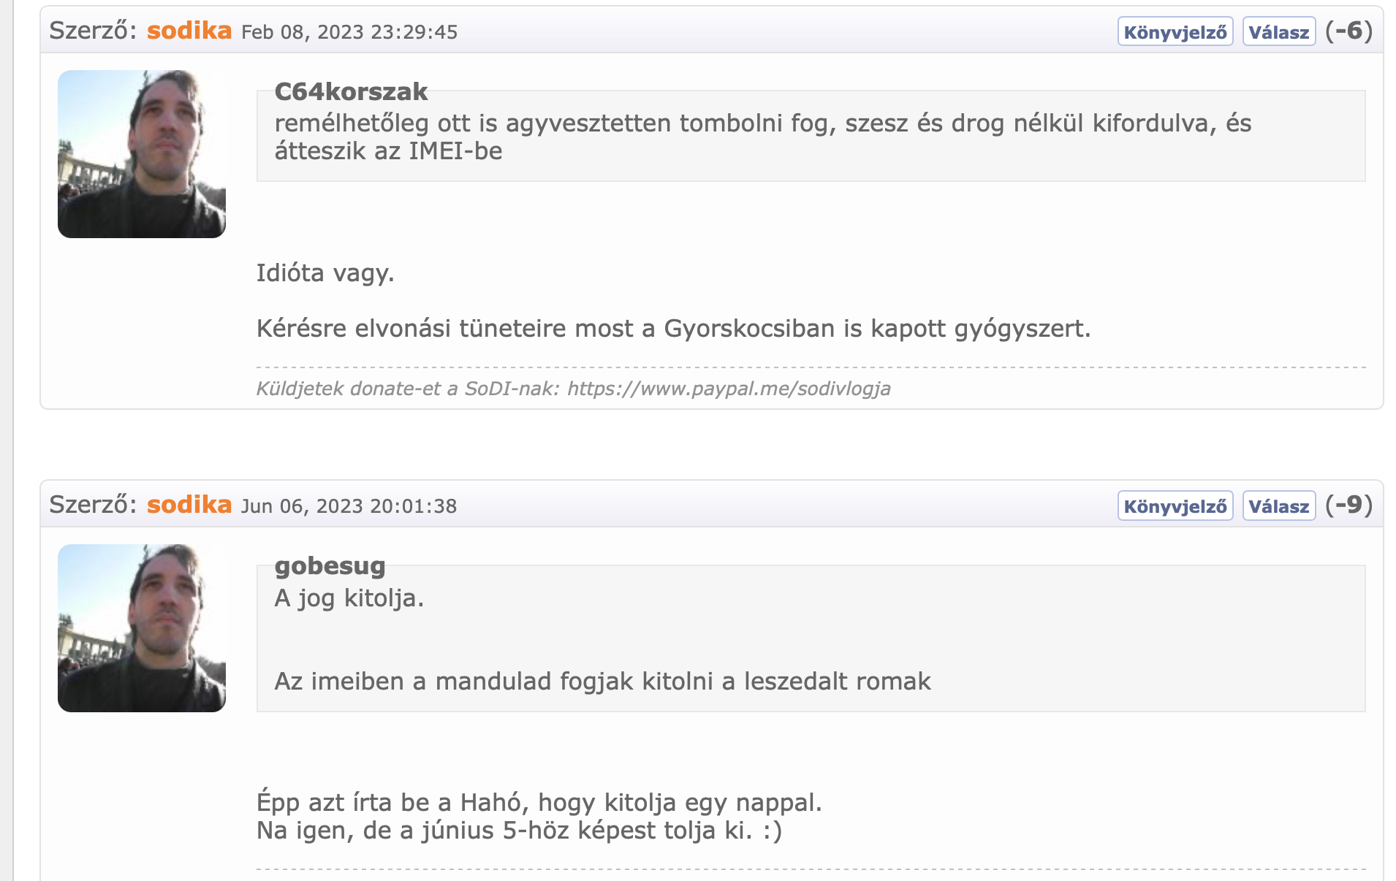Open the paypal.me/sodivlogja signature link
1396x881 pixels.
729,389
